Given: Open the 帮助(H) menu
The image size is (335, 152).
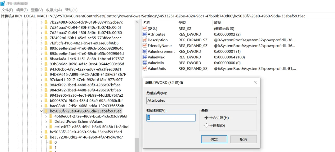Looking at the screenshot, I should (x=71, y=10).
